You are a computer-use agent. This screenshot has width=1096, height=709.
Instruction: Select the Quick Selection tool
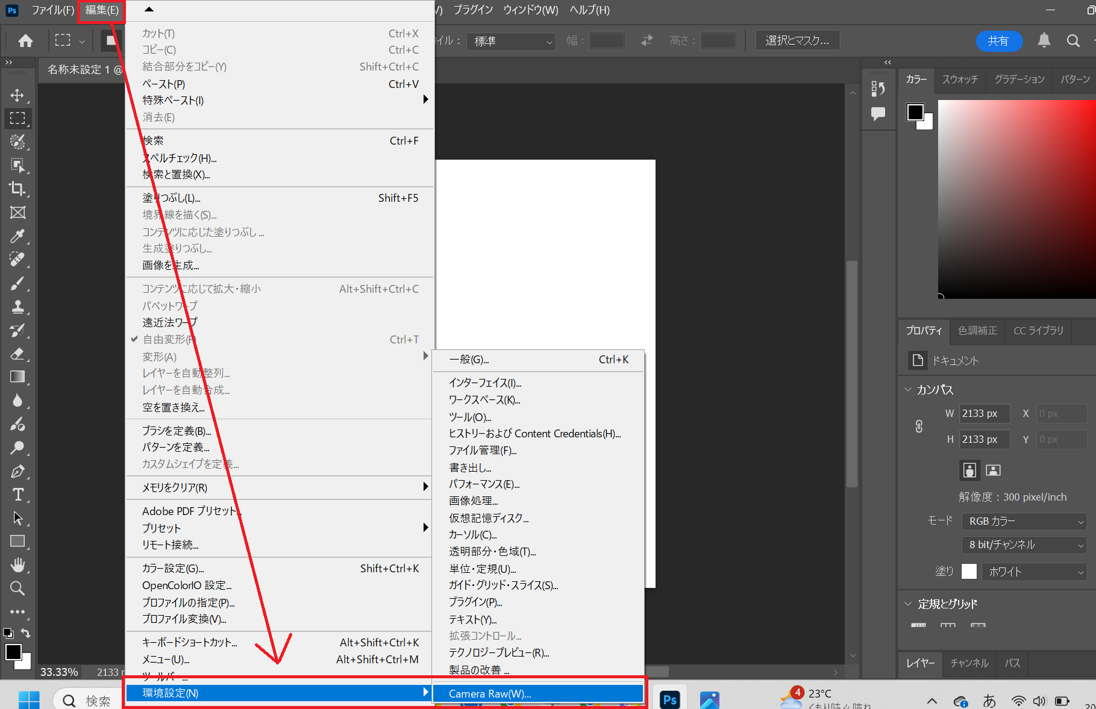click(x=17, y=142)
